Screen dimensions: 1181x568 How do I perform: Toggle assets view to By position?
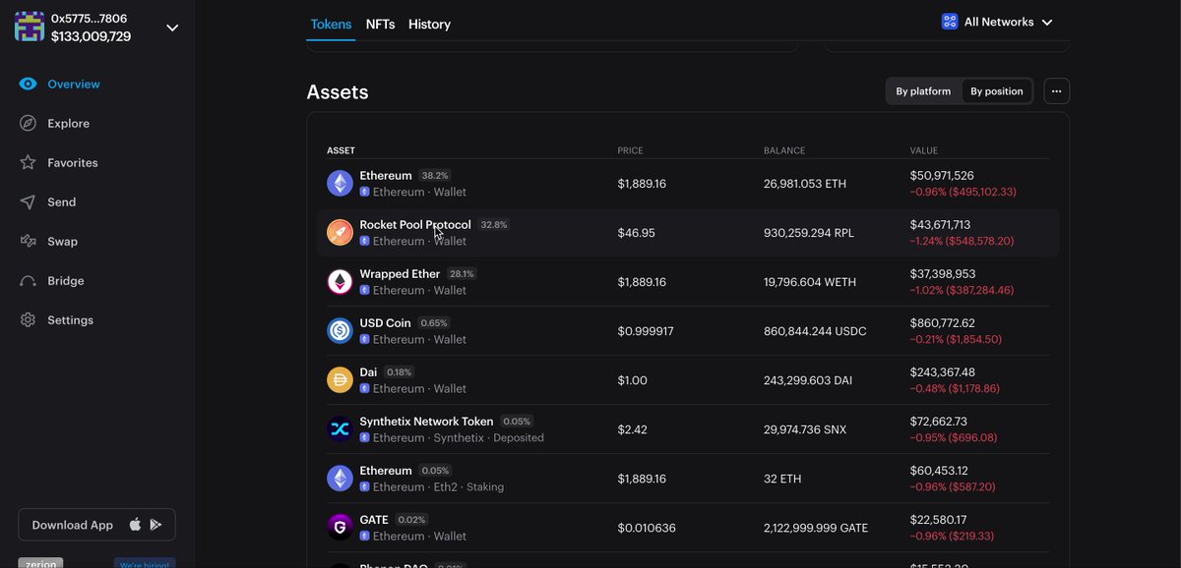pos(997,91)
